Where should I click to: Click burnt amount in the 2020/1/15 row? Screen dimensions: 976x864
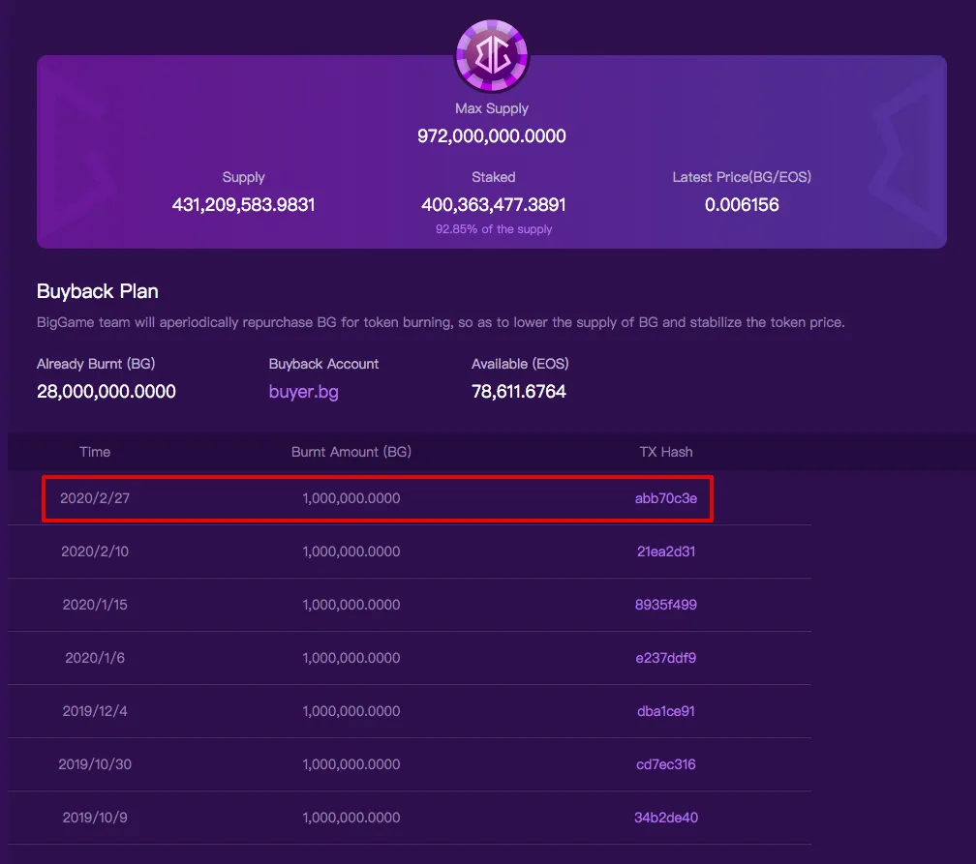point(351,605)
